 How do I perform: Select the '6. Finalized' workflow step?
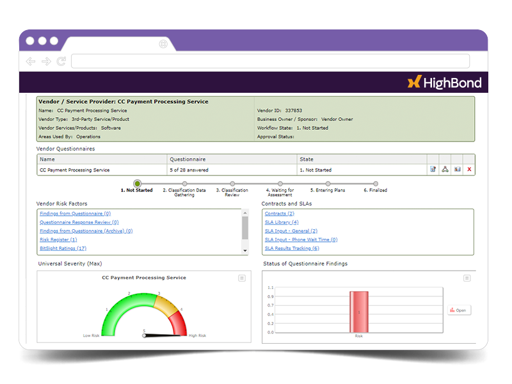click(376, 184)
